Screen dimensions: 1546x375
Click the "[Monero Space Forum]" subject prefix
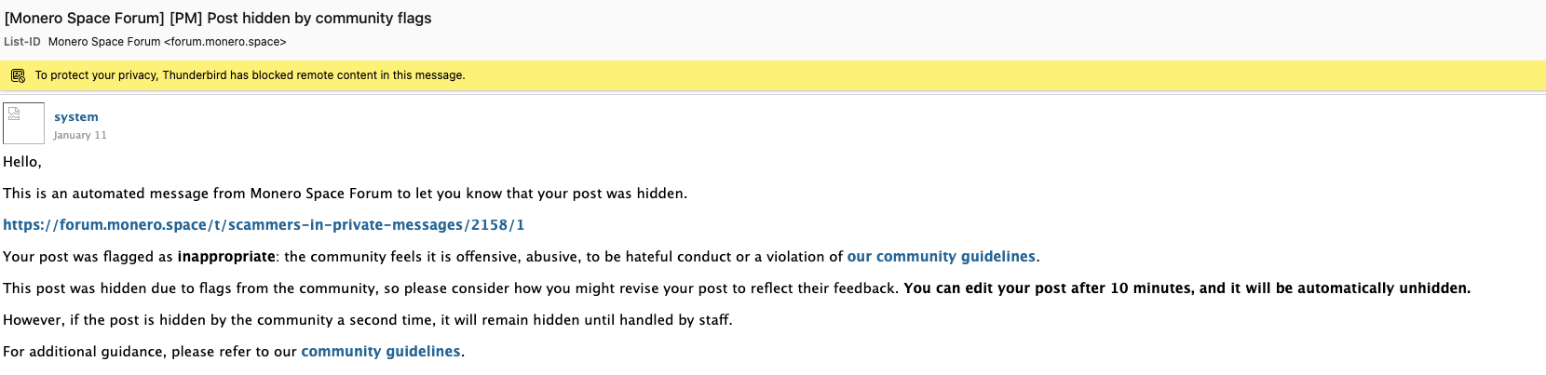pos(85,18)
